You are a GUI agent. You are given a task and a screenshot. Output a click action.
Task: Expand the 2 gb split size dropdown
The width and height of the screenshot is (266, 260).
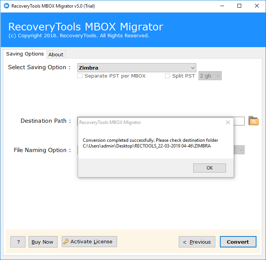pos(210,76)
